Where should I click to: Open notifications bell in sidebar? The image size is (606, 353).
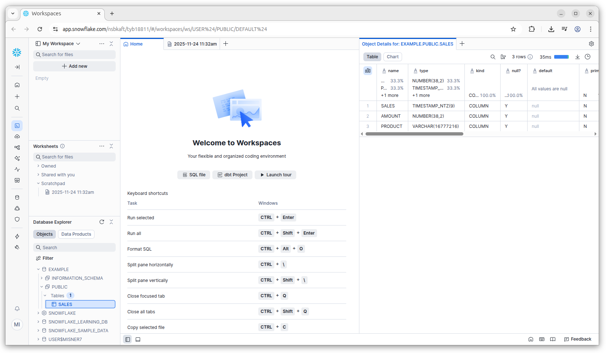click(17, 309)
